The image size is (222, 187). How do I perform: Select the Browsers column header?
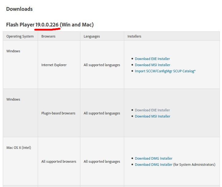click(48, 36)
